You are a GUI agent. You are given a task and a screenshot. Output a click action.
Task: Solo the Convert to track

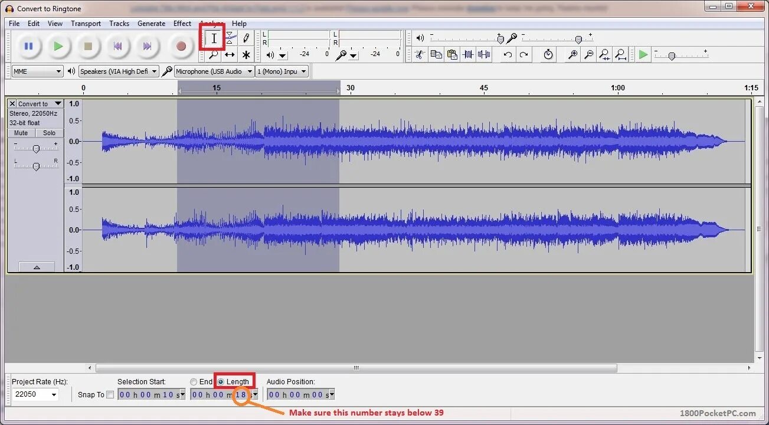(x=50, y=133)
